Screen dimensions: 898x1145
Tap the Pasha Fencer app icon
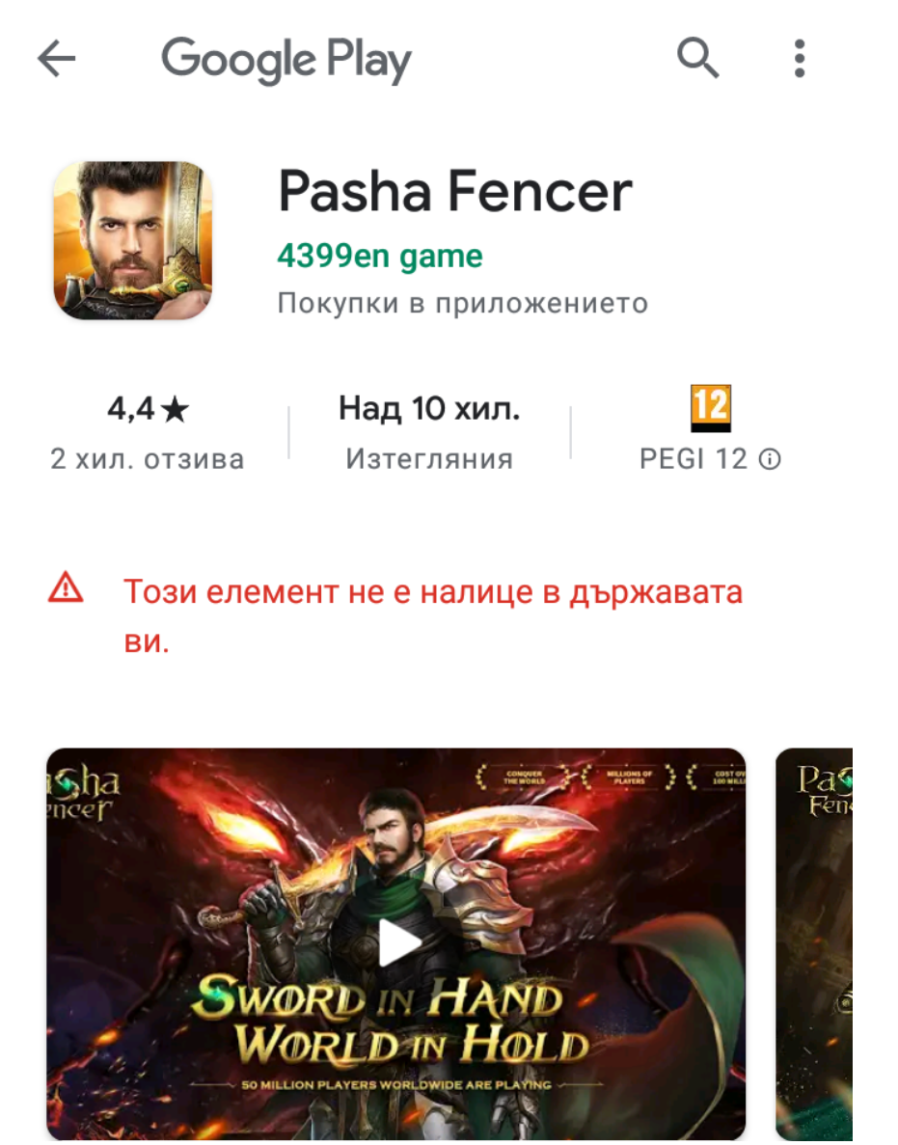(133, 240)
